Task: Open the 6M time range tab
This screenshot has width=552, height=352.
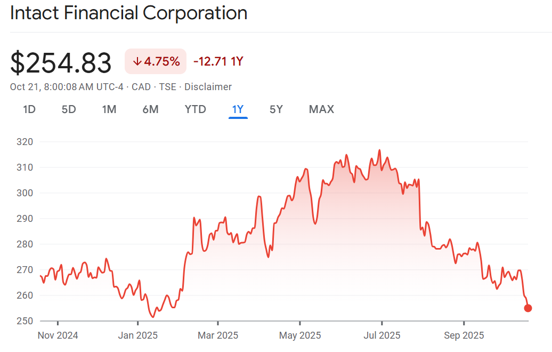Action: point(150,109)
